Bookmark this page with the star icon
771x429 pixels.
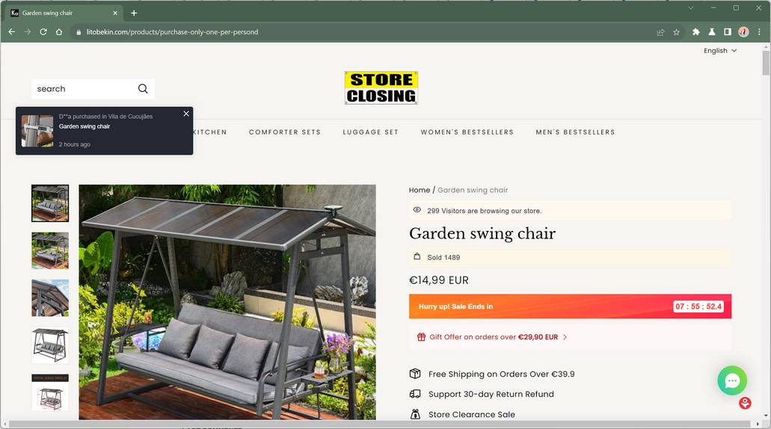pos(676,32)
